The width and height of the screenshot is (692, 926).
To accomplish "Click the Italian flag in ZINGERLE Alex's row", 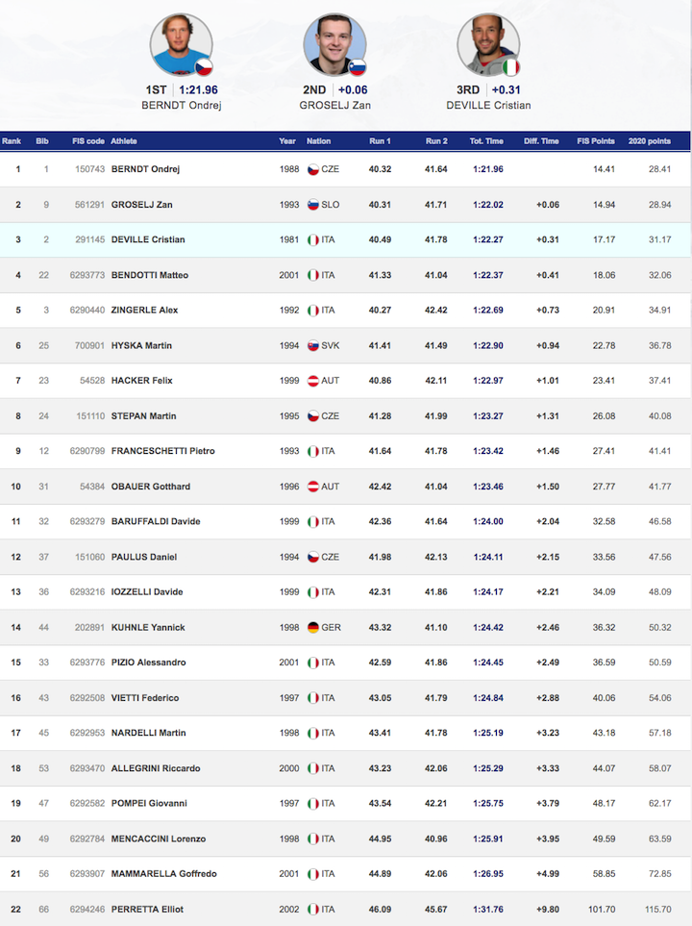I will [x=313, y=310].
